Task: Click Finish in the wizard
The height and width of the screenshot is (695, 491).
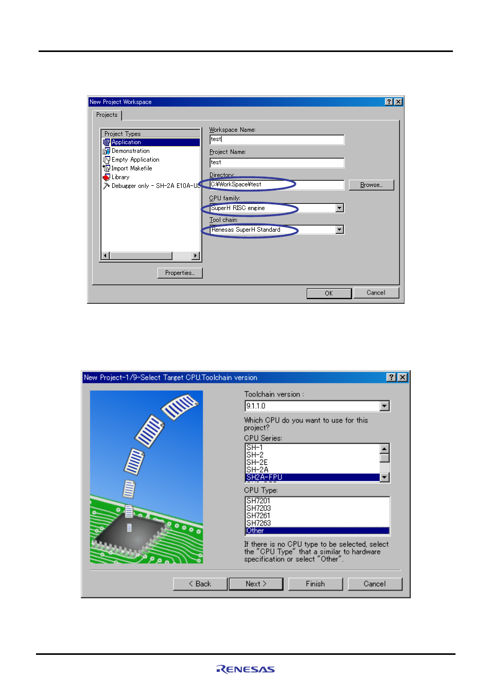Action: pyautogui.click(x=315, y=584)
